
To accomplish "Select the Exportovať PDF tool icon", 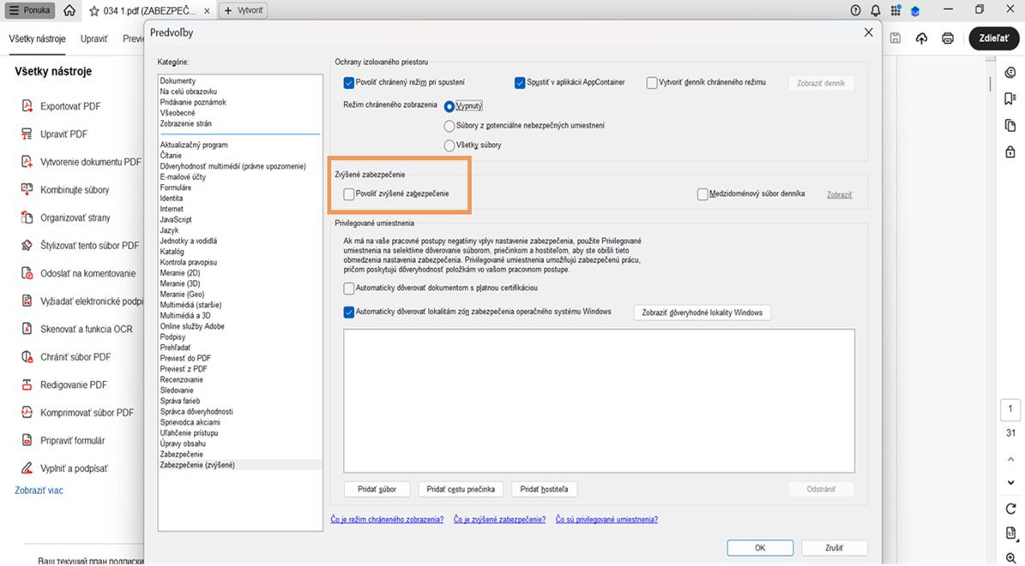I will 27,106.
